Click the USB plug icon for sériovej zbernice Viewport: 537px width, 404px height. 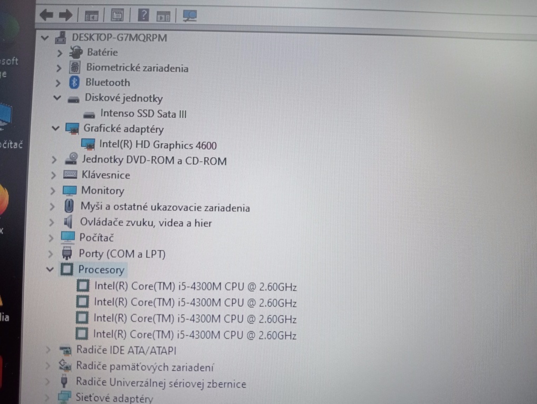coord(64,381)
